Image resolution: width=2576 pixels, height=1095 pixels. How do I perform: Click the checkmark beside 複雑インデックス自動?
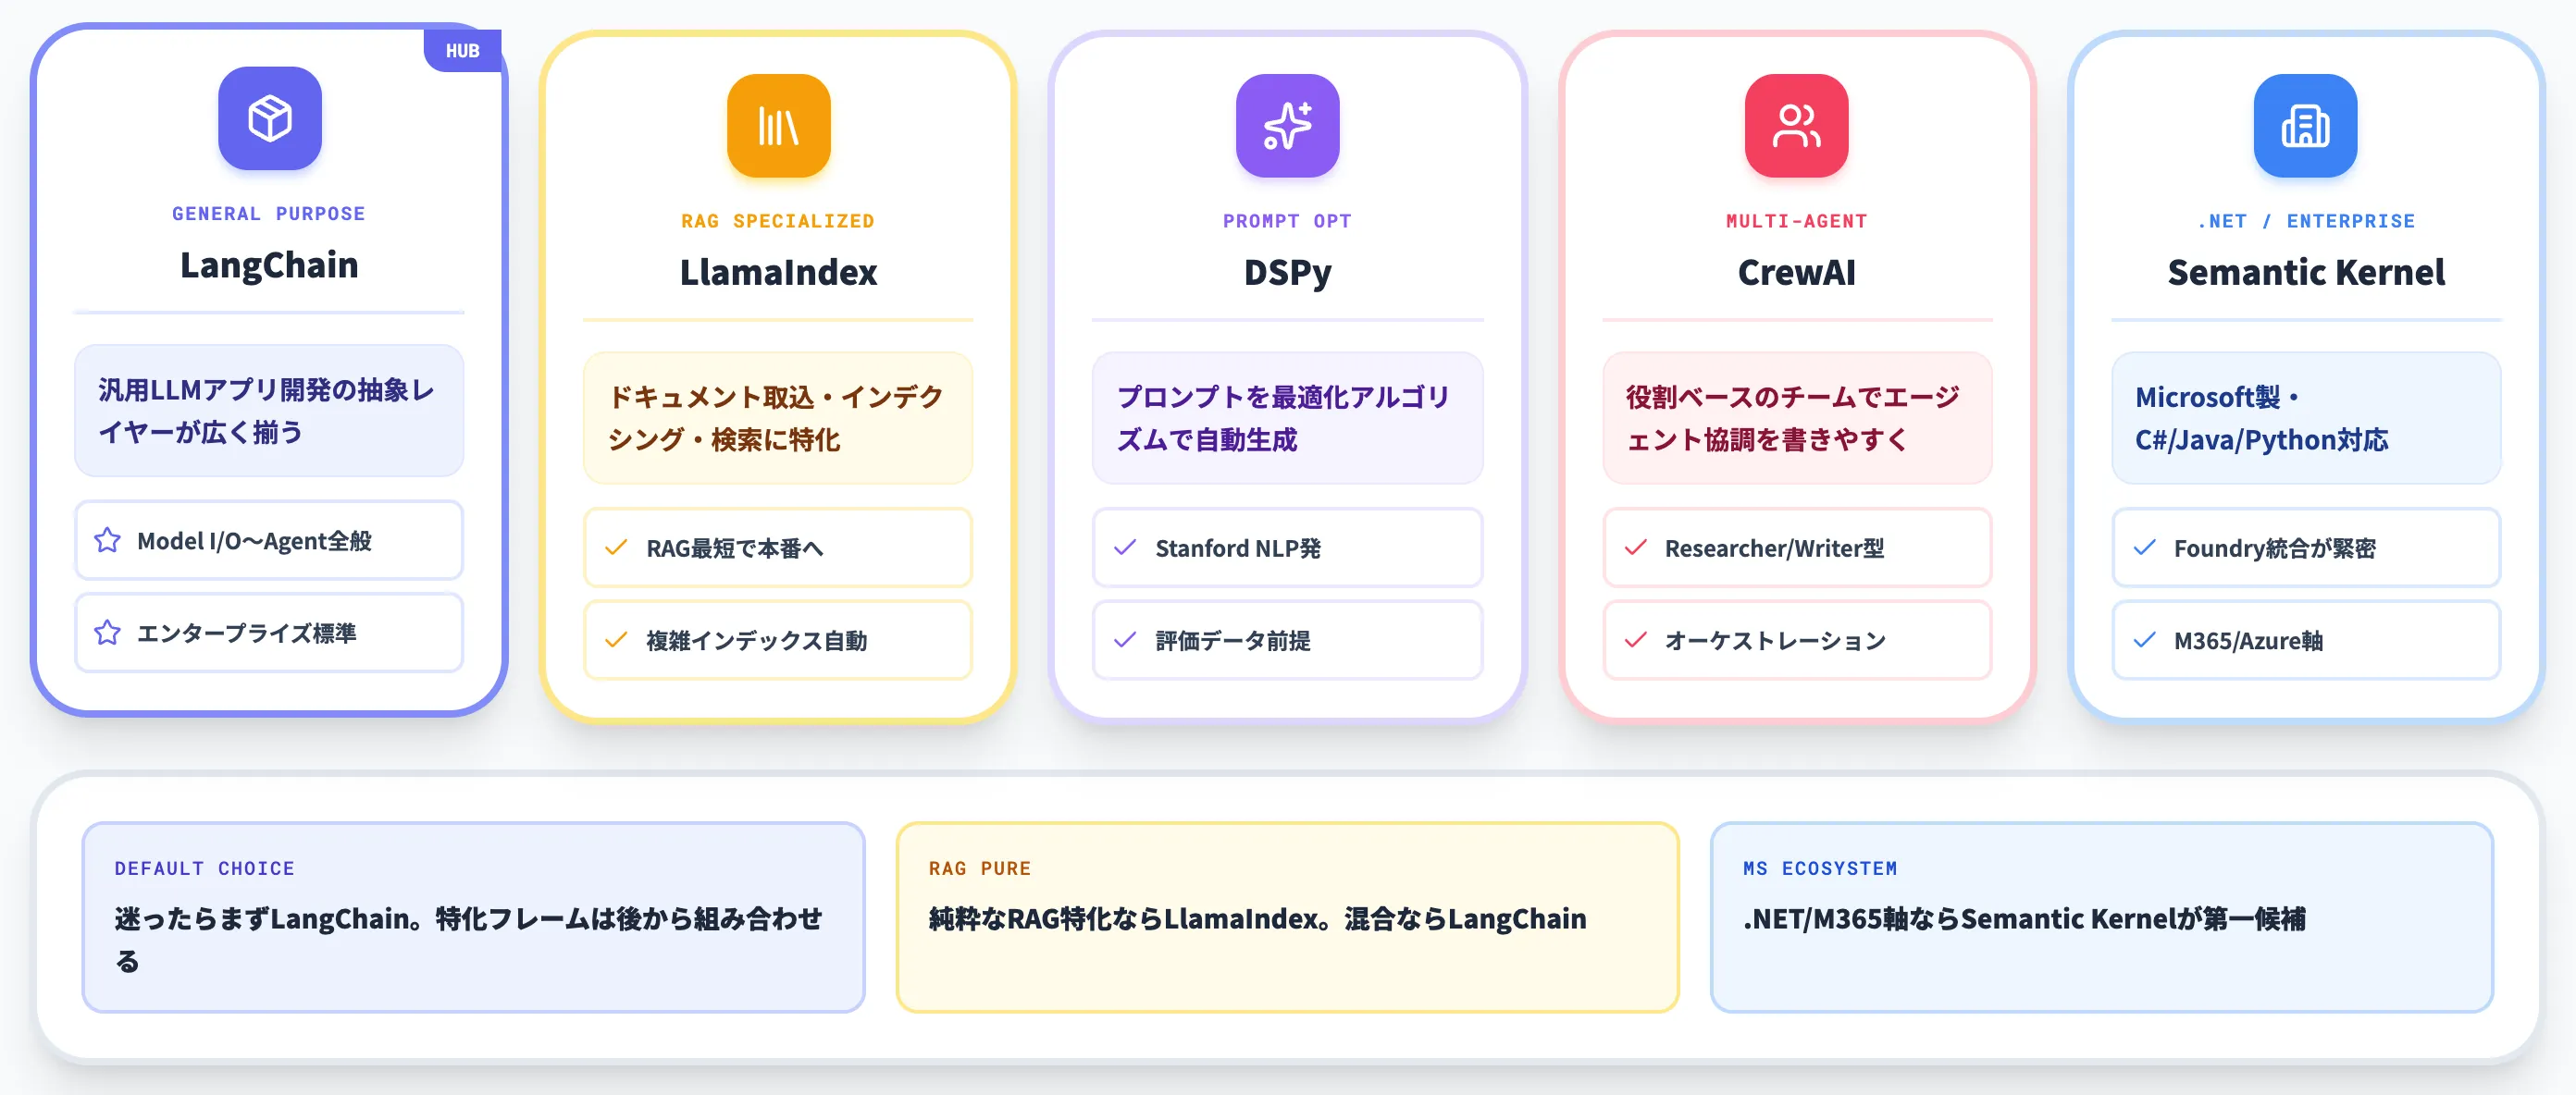coord(616,639)
